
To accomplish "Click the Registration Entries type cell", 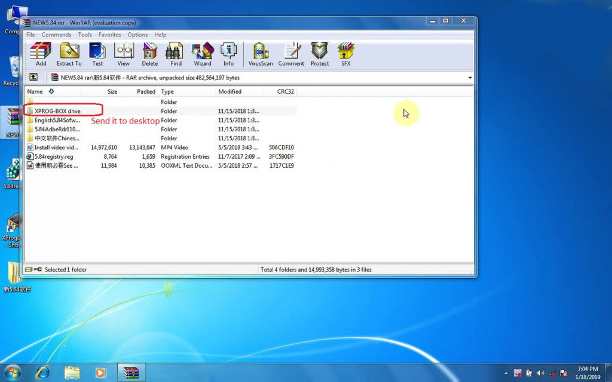I will point(185,156).
